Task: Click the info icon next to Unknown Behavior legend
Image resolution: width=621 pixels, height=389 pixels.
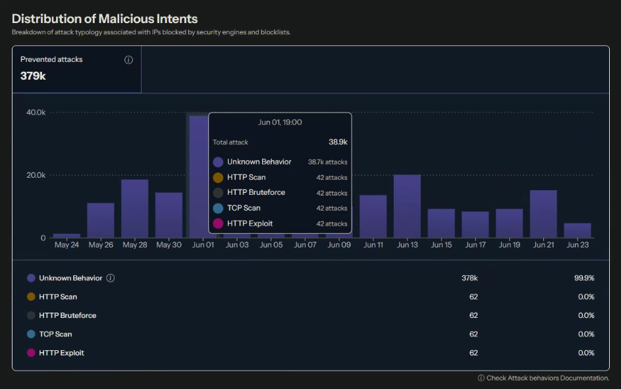Action: tap(111, 278)
